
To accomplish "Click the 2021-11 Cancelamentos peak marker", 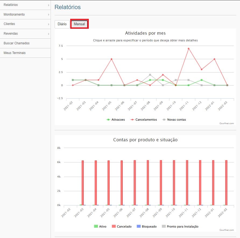I will tap(189, 49).
